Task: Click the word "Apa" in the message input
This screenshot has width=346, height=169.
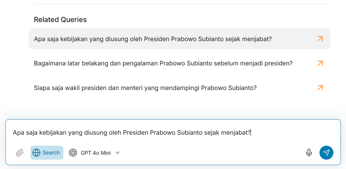Action: pyautogui.click(x=17, y=133)
